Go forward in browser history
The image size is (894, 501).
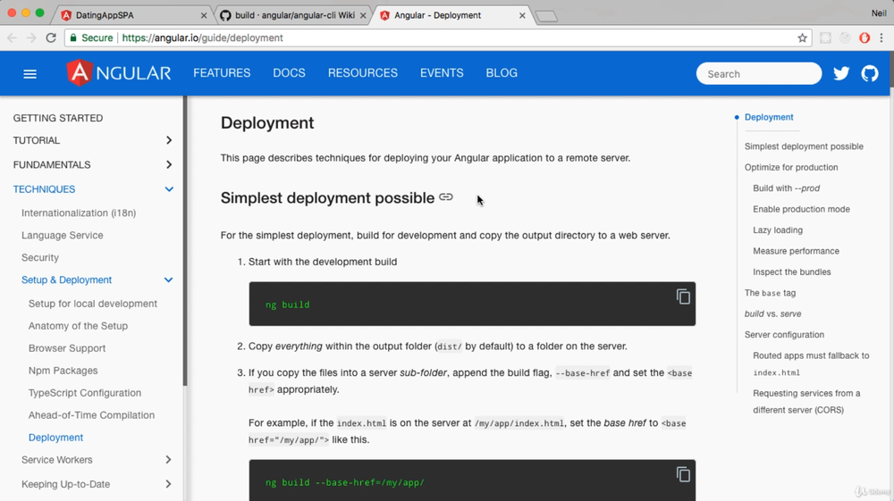point(31,38)
